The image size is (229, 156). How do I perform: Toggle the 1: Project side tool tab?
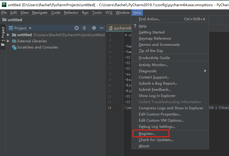(3, 37)
